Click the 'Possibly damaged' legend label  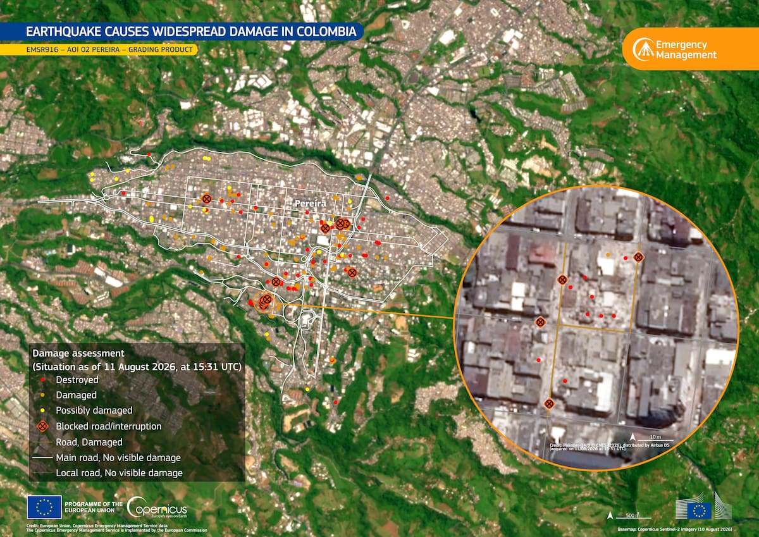[x=94, y=410]
